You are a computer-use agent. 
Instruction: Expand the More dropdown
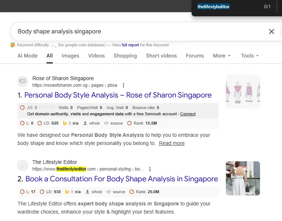click(x=222, y=56)
